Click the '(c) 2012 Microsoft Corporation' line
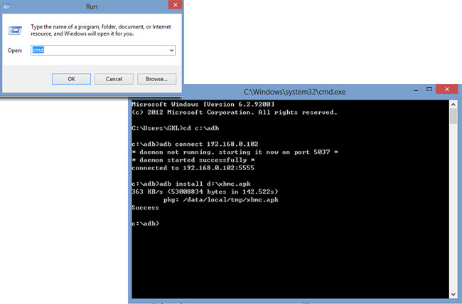This screenshot has height=304, width=462. (235, 112)
